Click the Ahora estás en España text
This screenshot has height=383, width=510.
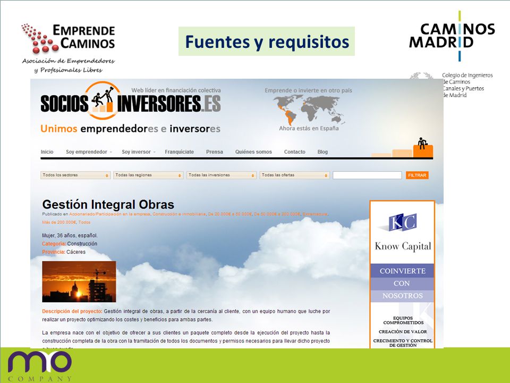(309, 128)
